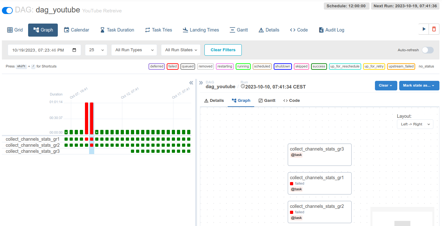Click the shutdown status legend badge
Image resolution: width=442 pixels, height=226 pixels.
coord(283,67)
